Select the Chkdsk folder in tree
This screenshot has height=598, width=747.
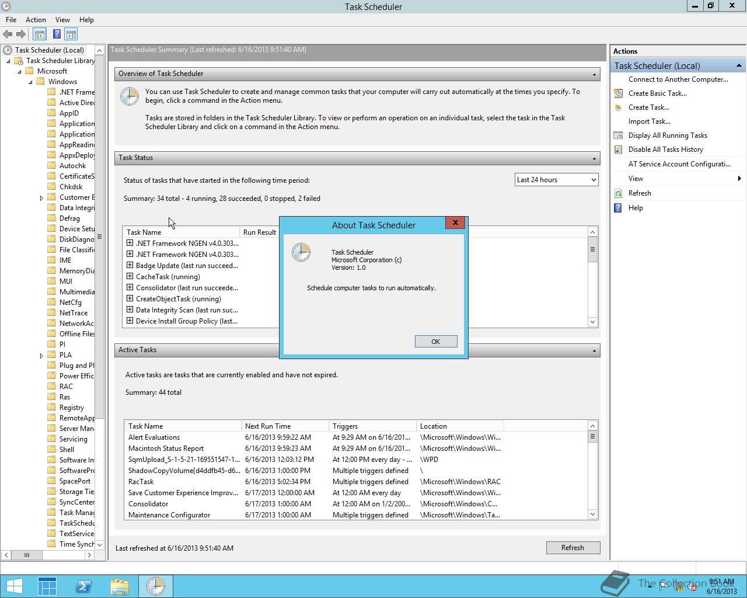pyautogui.click(x=71, y=187)
